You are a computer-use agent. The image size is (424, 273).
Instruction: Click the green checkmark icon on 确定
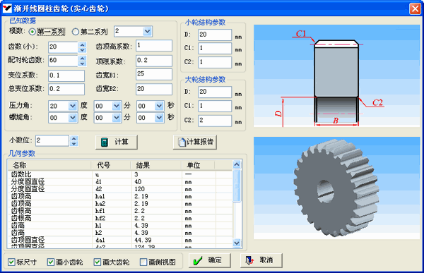[198, 260]
